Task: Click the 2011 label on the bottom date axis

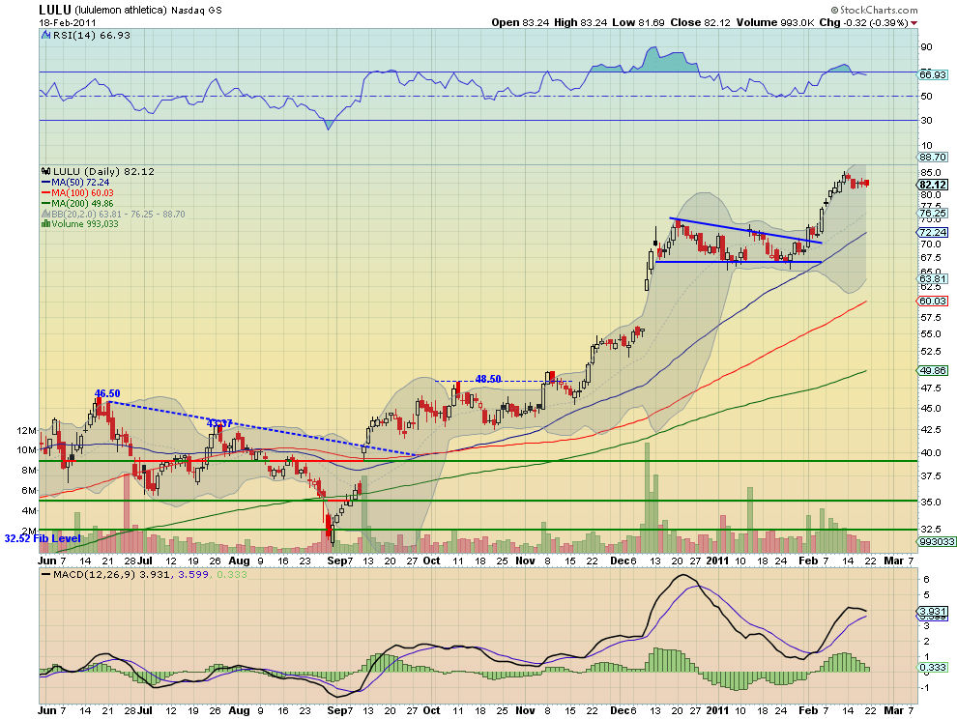Action: 717,710
